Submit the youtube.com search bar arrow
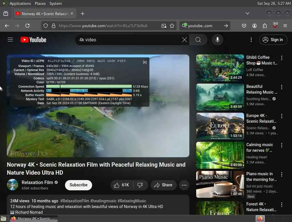The image size is (292, 222). coord(226,26)
